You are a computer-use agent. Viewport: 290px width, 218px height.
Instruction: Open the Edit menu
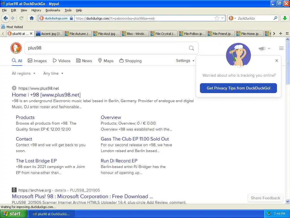14,10
